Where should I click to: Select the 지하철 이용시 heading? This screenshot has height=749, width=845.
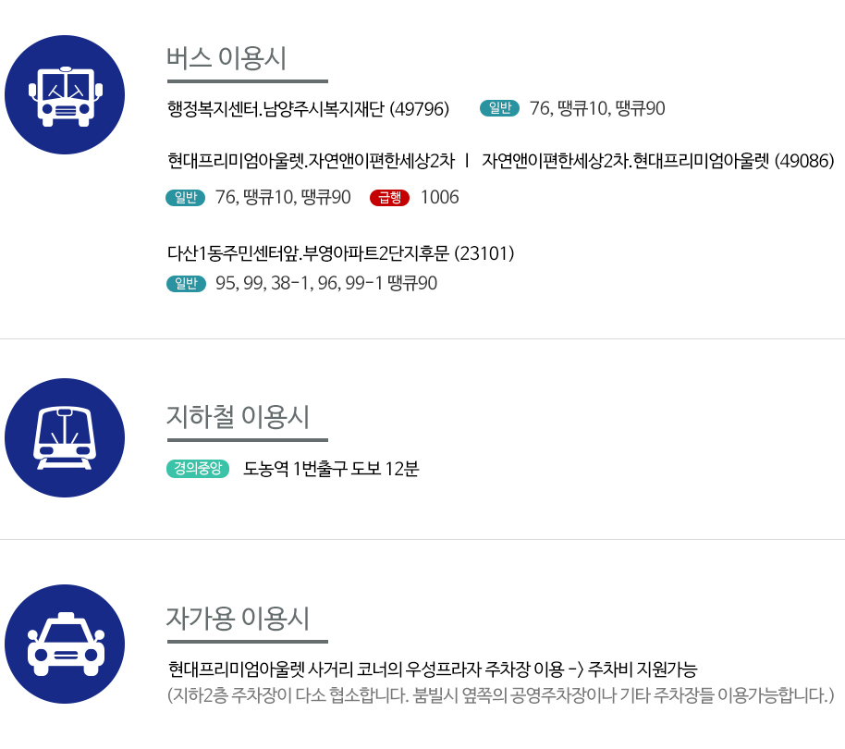(238, 416)
